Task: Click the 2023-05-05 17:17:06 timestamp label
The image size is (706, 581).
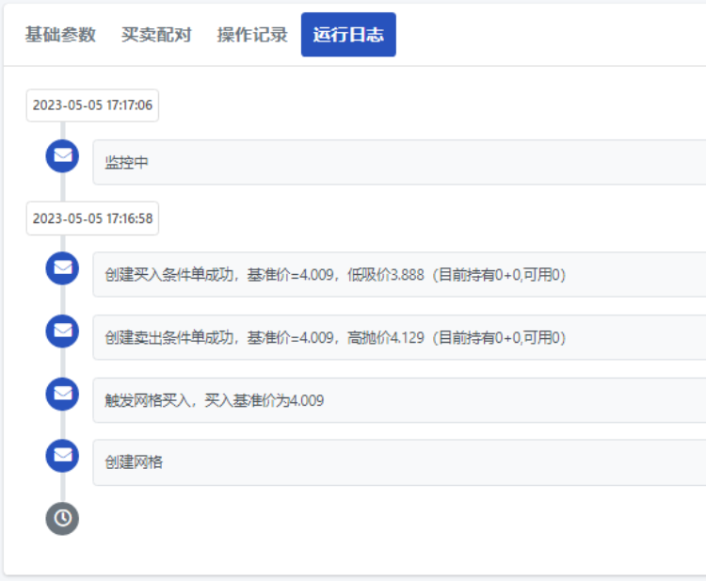Action: click(x=92, y=105)
